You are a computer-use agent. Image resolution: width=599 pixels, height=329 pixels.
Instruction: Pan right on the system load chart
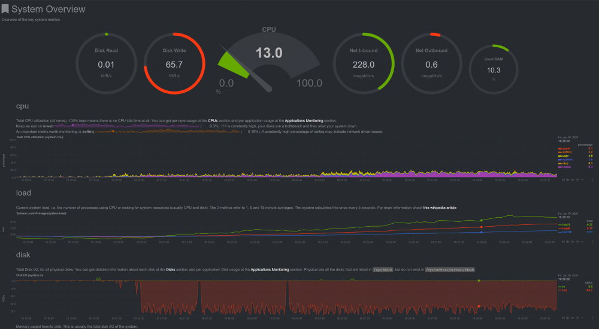coord(573,242)
